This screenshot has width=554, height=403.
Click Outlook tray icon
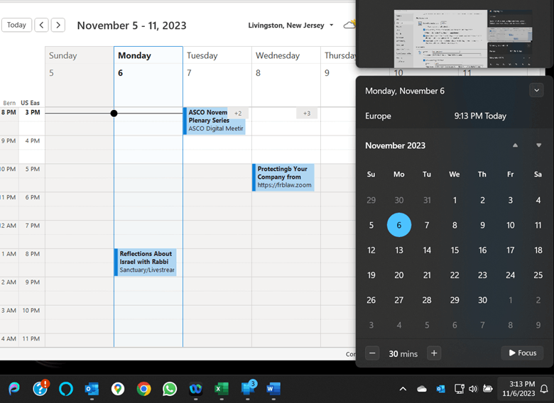point(440,389)
